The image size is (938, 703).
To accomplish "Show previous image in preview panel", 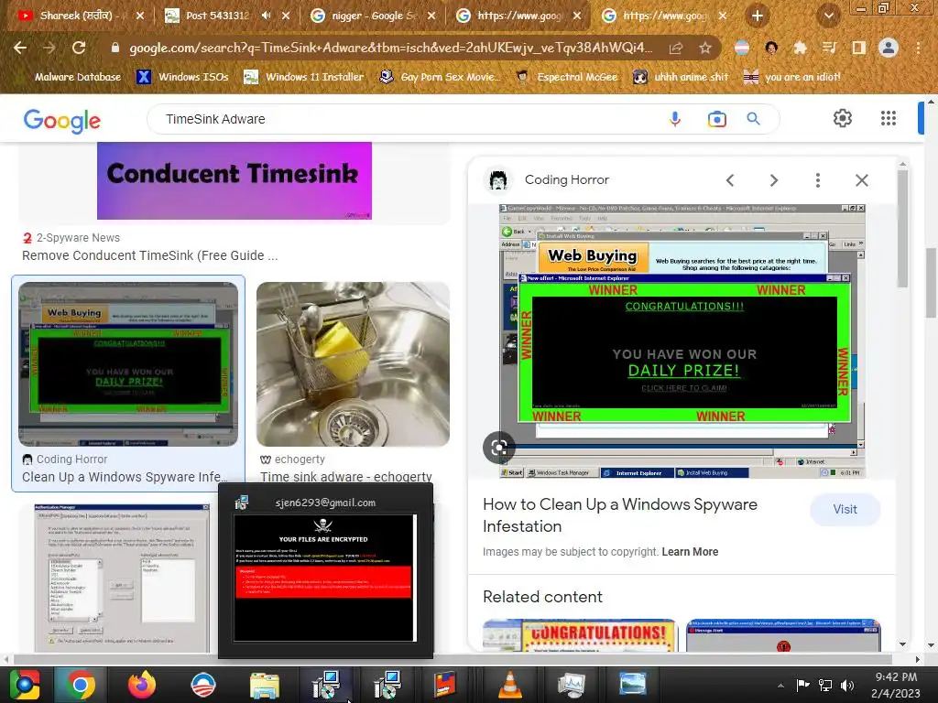I will tap(730, 180).
